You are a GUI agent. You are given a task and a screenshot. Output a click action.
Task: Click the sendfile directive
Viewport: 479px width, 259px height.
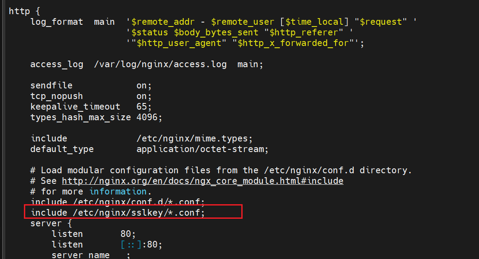click(x=51, y=85)
